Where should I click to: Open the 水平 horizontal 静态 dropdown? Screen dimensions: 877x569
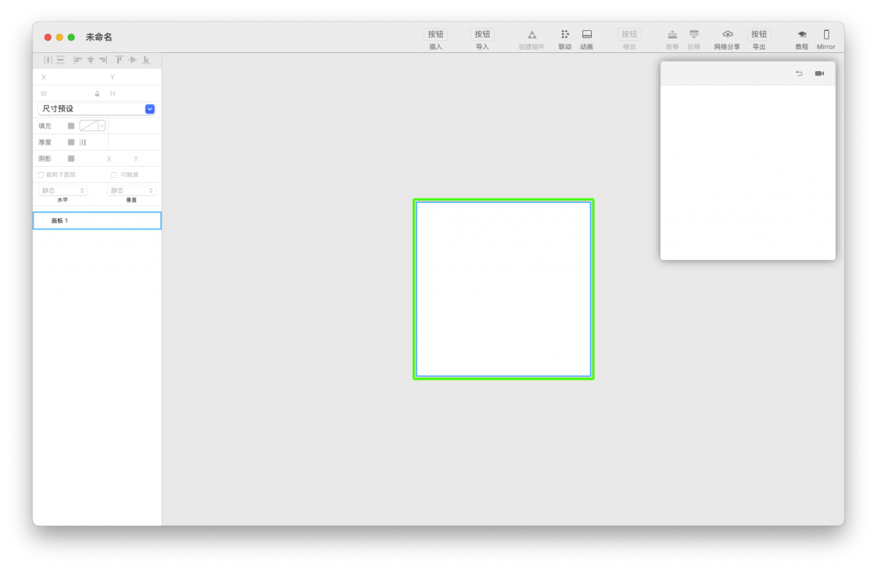62,191
